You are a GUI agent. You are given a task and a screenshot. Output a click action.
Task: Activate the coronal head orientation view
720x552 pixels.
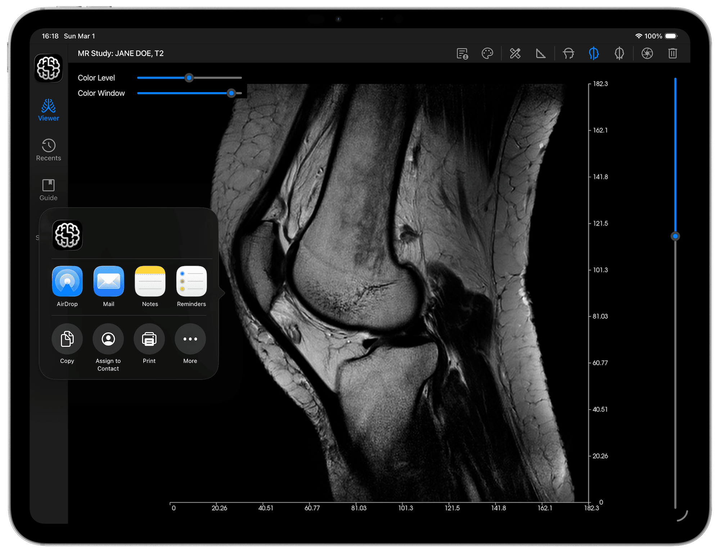coord(619,53)
